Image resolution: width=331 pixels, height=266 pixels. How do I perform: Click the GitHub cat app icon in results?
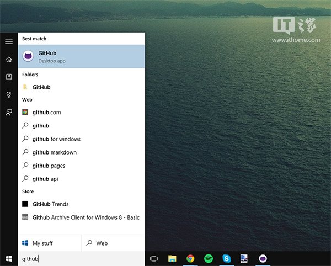point(28,56)
